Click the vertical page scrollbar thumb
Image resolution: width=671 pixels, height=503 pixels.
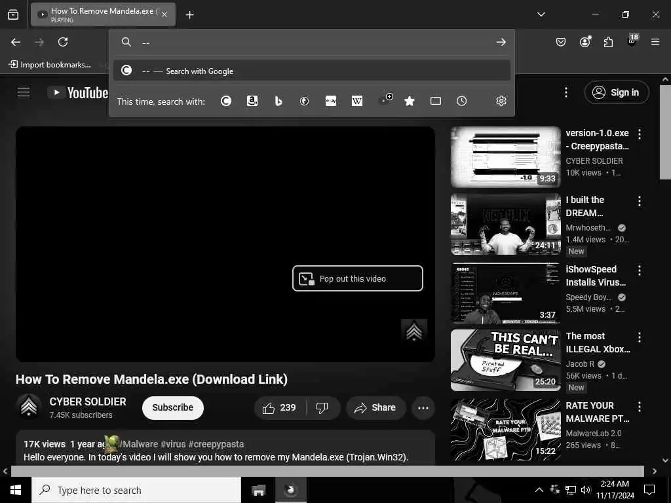pyautogui.click(x=665, y=132)
